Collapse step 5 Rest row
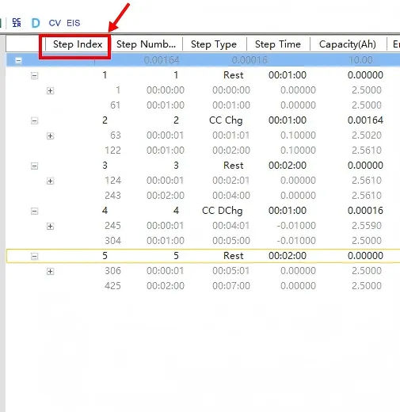This screenshot has height=412, width=400. click(x=34, y=256)
